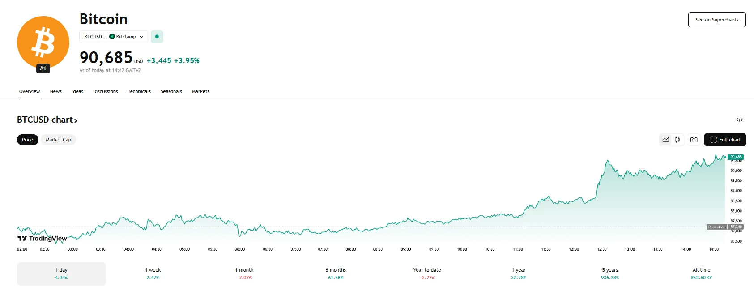Go to the News tab
The image size is (754, 295).
pos(56,91)
